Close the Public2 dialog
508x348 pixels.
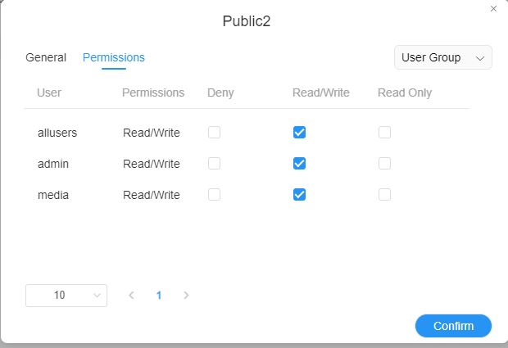pos(493,8)
